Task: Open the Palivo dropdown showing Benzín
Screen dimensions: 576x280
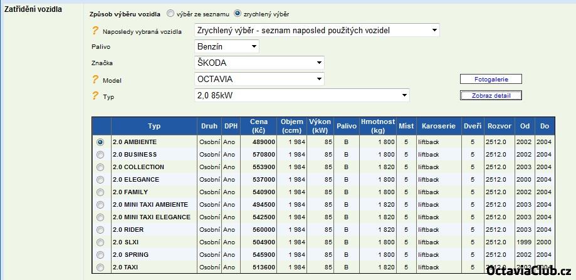Action: click(227, 46)
